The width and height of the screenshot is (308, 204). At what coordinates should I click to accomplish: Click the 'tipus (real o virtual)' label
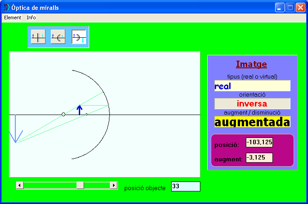click(x=252, y=77)
